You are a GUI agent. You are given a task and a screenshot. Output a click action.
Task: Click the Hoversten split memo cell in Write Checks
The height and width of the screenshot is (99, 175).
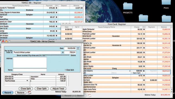(43, 77)
